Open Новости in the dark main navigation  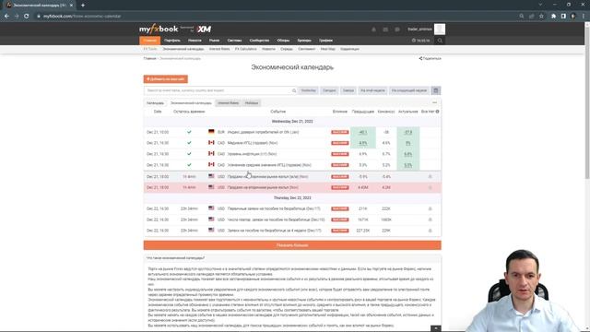(x=195, y=41)
